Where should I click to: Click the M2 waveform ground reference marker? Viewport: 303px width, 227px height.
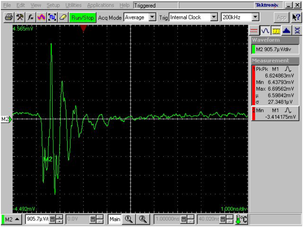coord(7,119)
